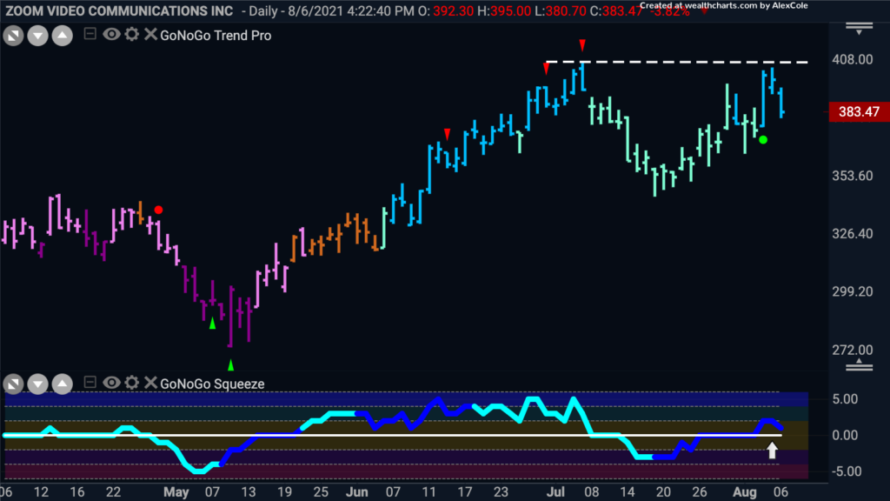Click the 353.60 price axis label

tap(853, 176)
